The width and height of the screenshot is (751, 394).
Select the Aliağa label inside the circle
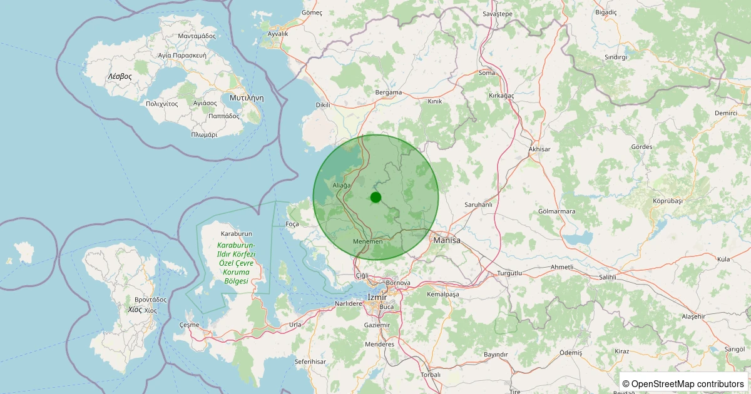click(342, 186)
